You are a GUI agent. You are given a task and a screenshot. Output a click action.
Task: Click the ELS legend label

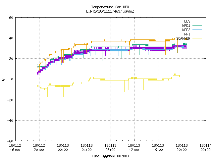coord(187,21)
